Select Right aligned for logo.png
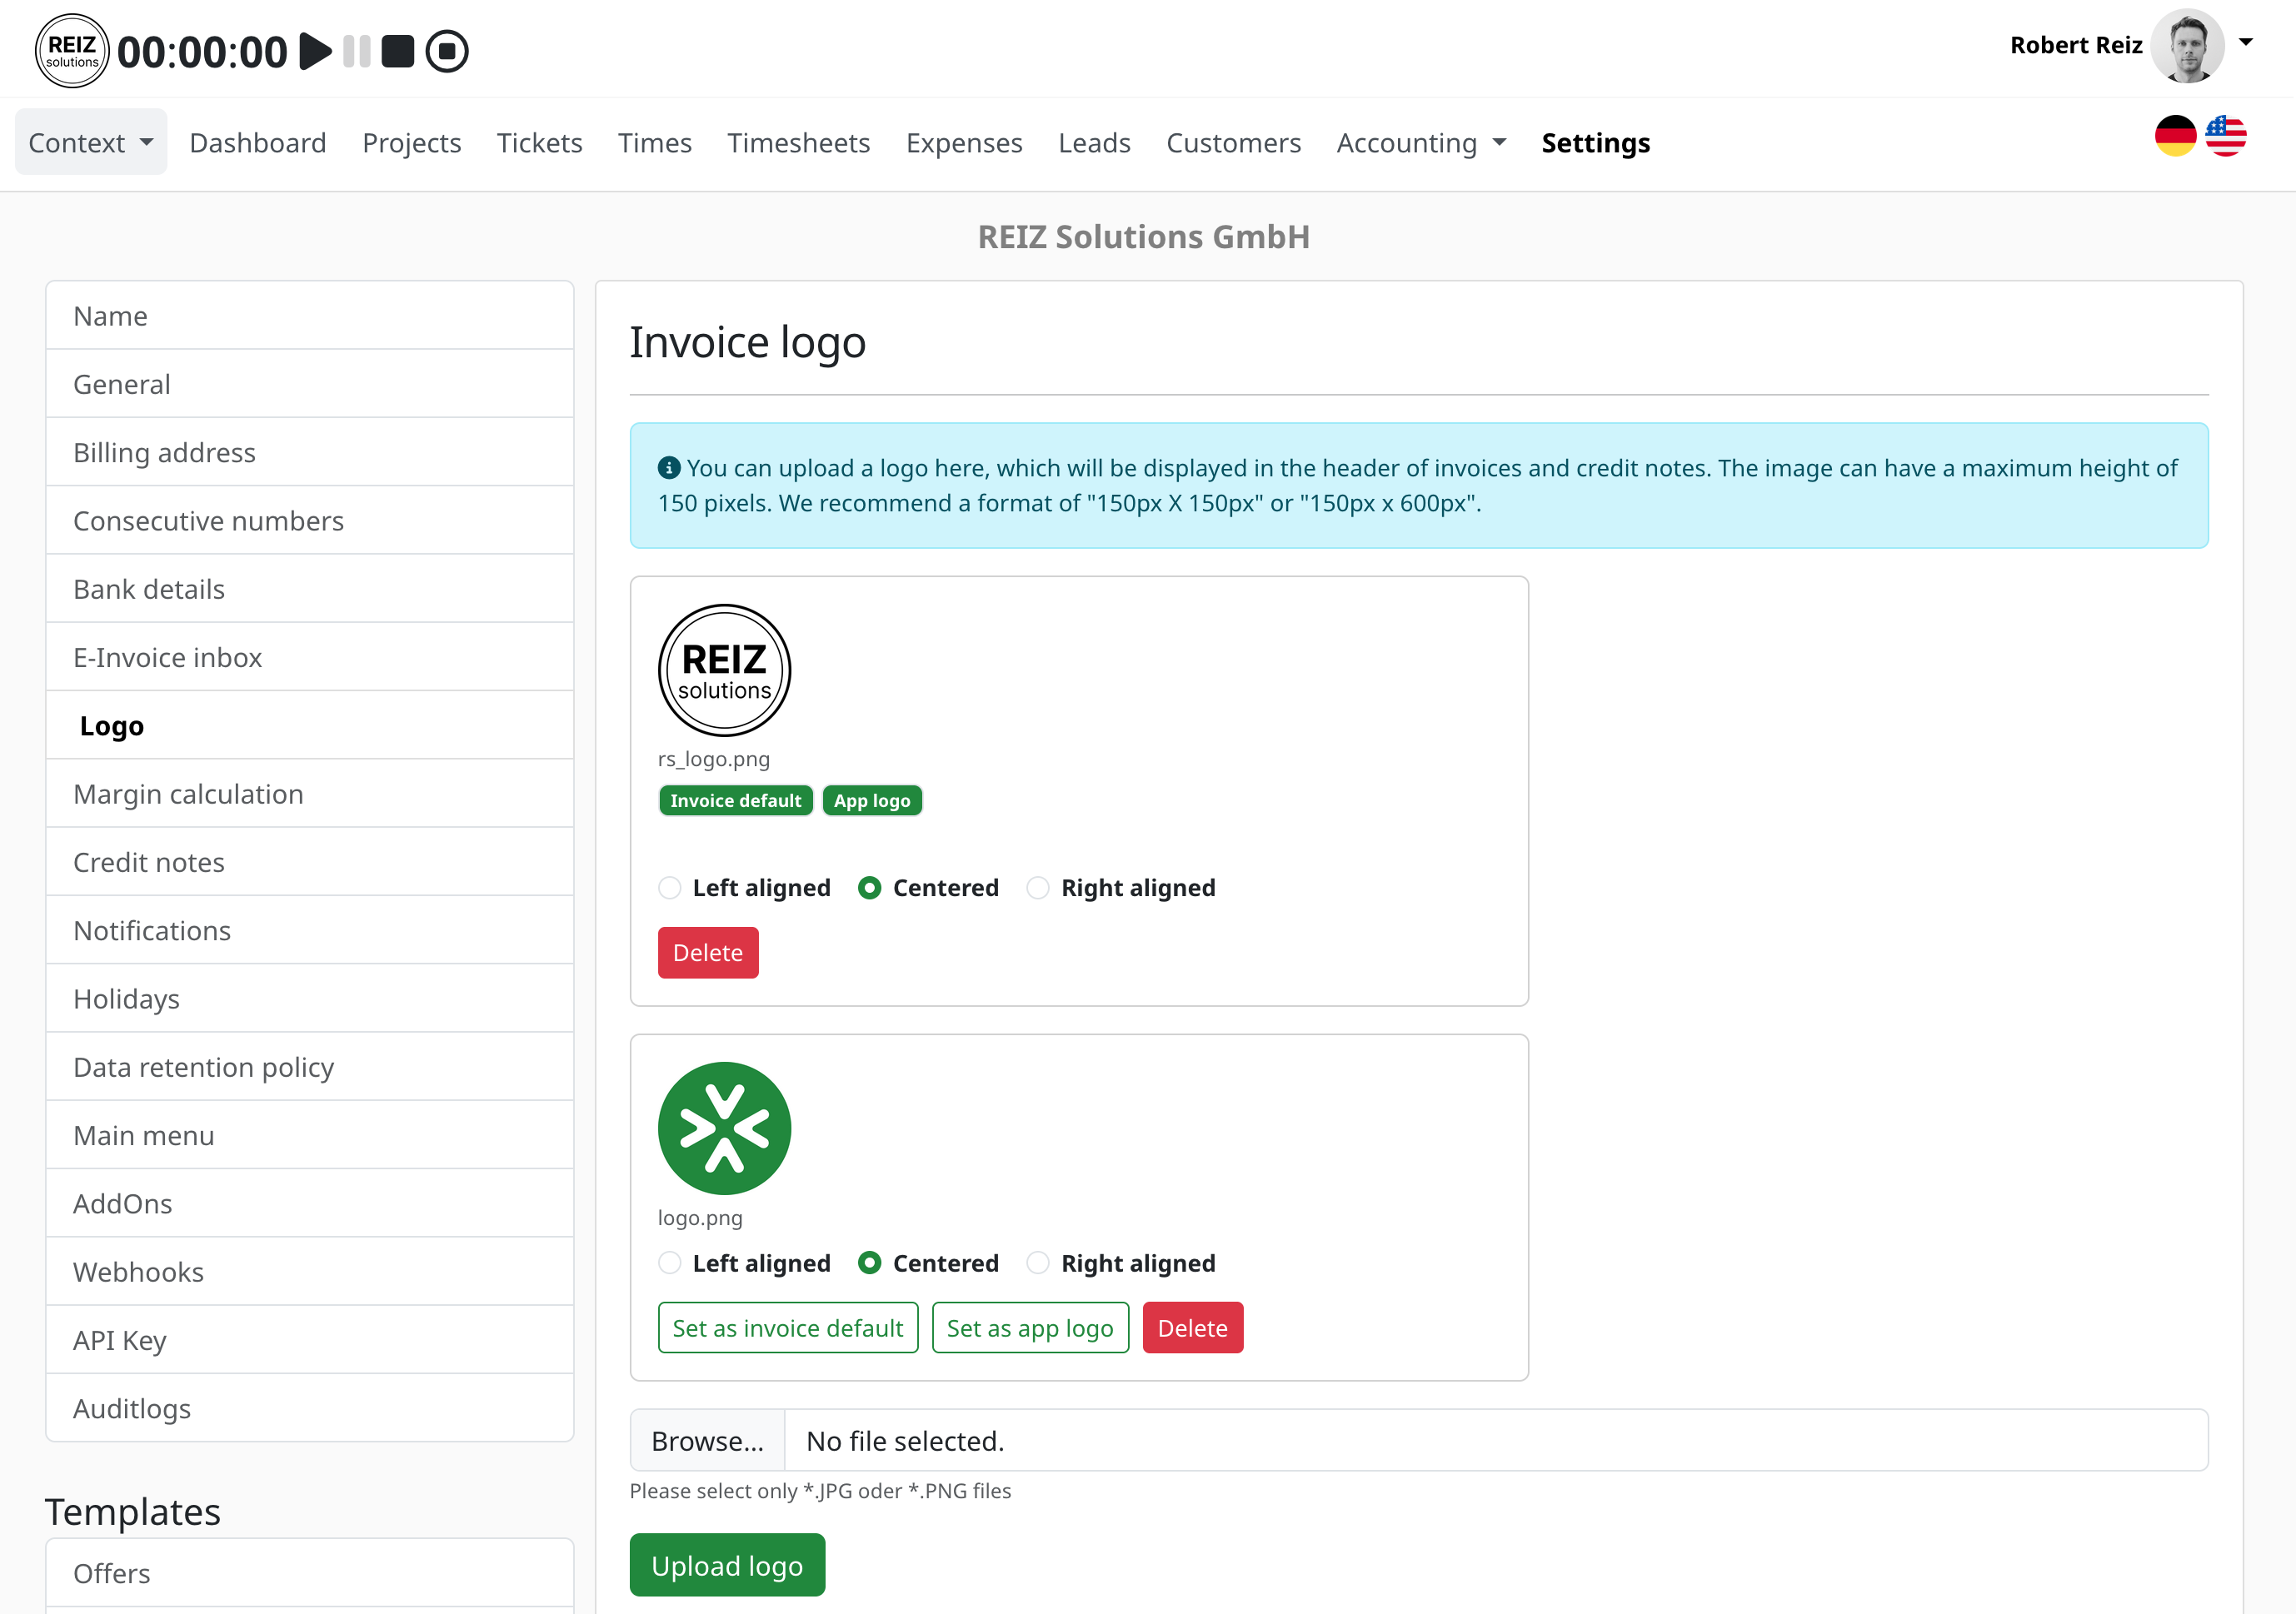The height and width of the screenshot is (1614, 2296). tap(1038, 1263)
